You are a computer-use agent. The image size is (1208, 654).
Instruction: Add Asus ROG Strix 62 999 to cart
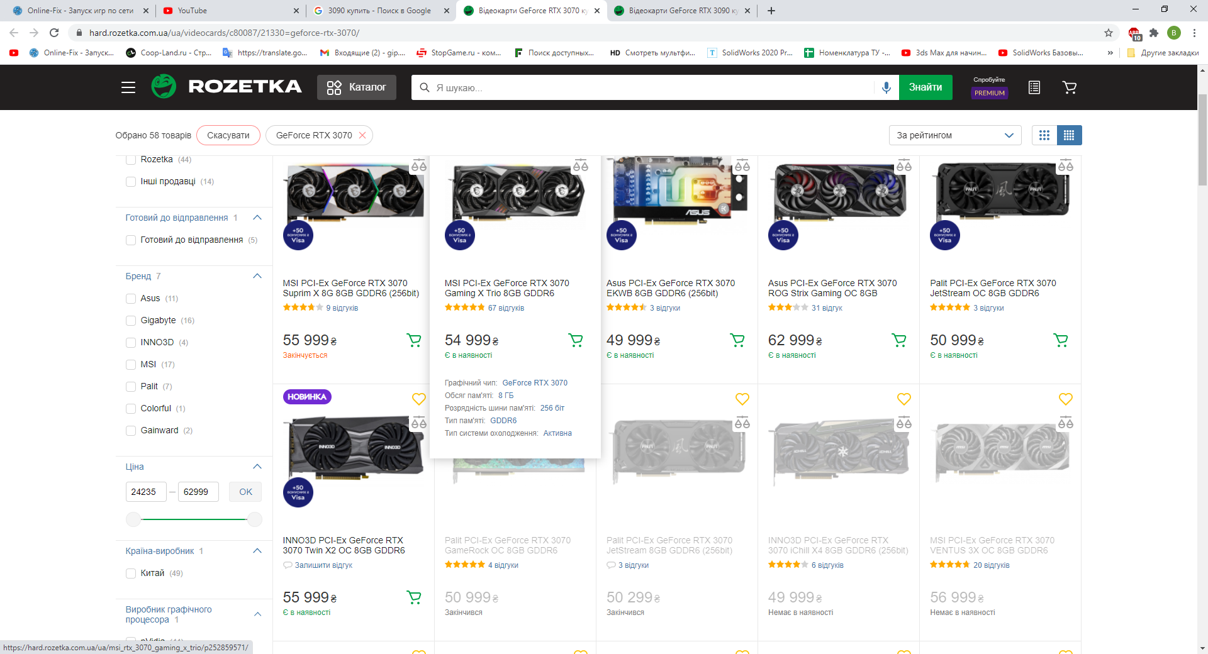tap(899, 340)
